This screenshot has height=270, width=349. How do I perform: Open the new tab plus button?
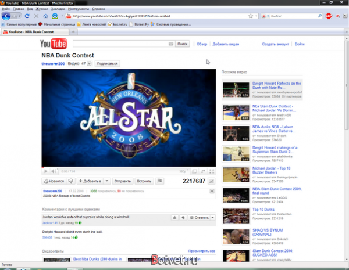click(73, 32)
